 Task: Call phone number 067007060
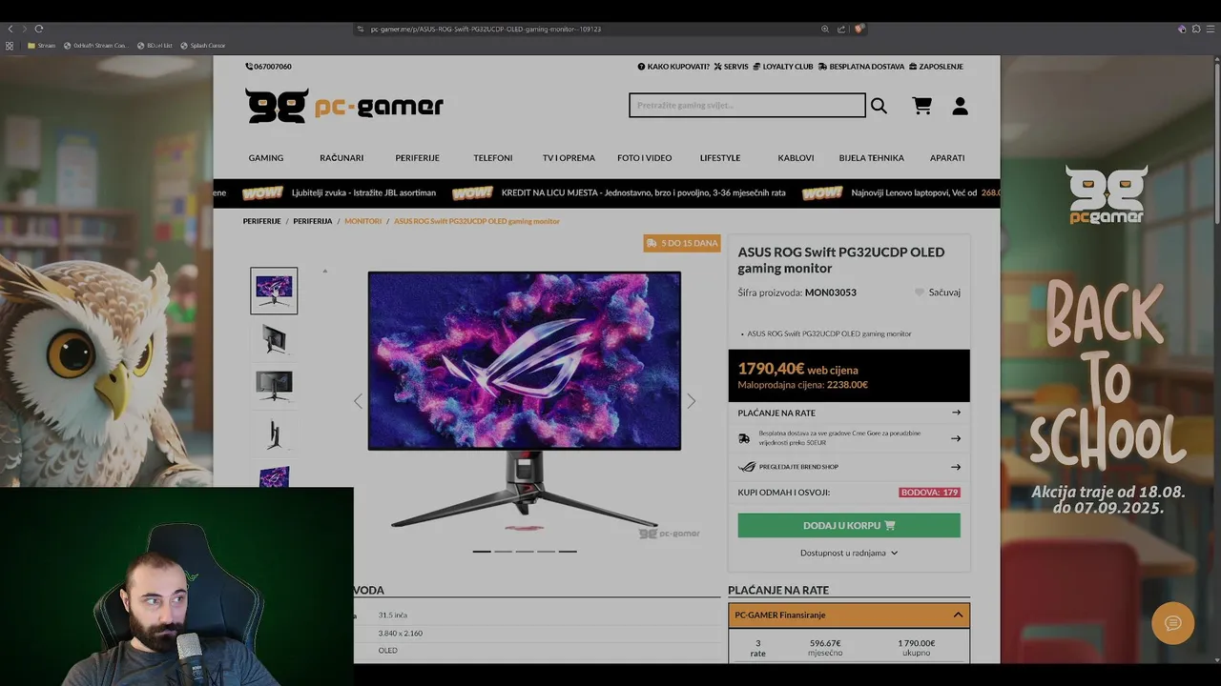point(268,67)
